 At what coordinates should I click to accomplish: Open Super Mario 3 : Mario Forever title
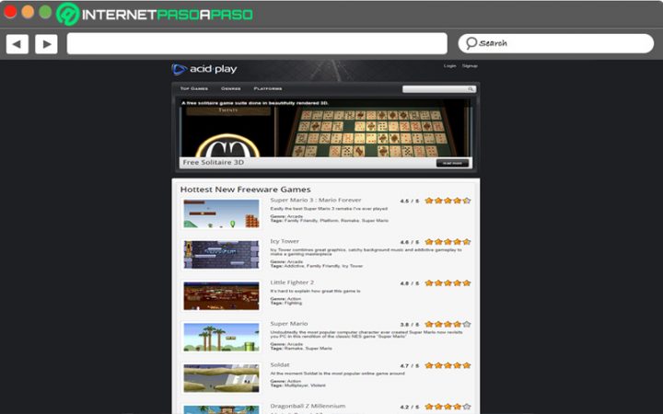[316, 201]
